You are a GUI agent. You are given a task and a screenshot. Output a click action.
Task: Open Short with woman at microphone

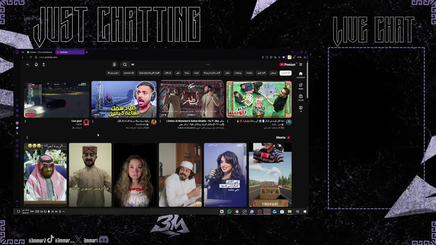click(x=225, y=175)
